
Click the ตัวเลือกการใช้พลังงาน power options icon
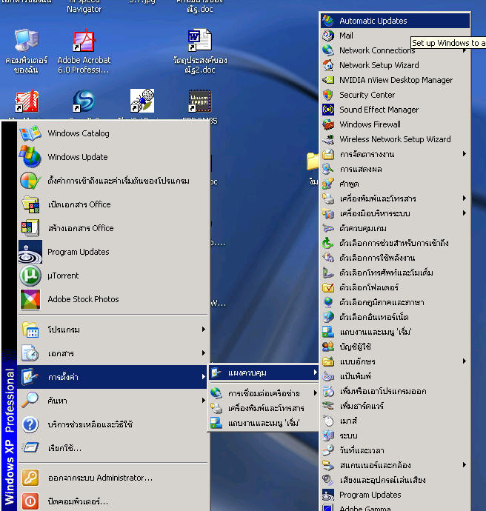328,258
